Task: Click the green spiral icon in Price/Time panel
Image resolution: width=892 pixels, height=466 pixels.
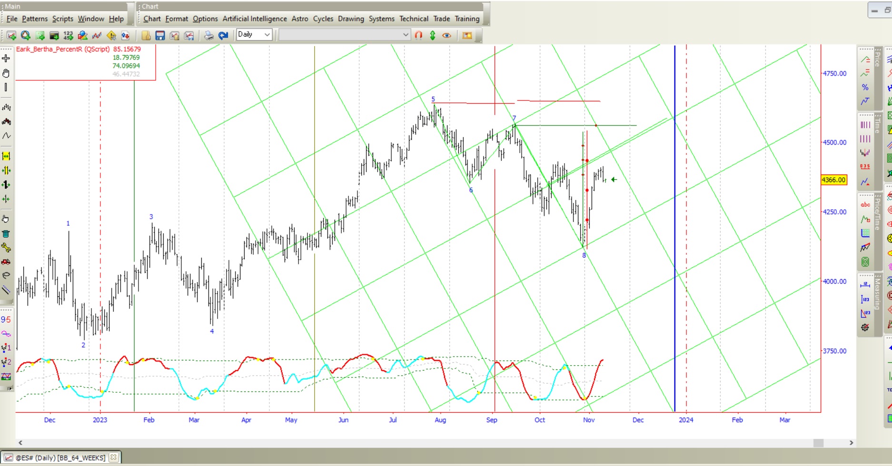Action: click(x=865, y=262)
